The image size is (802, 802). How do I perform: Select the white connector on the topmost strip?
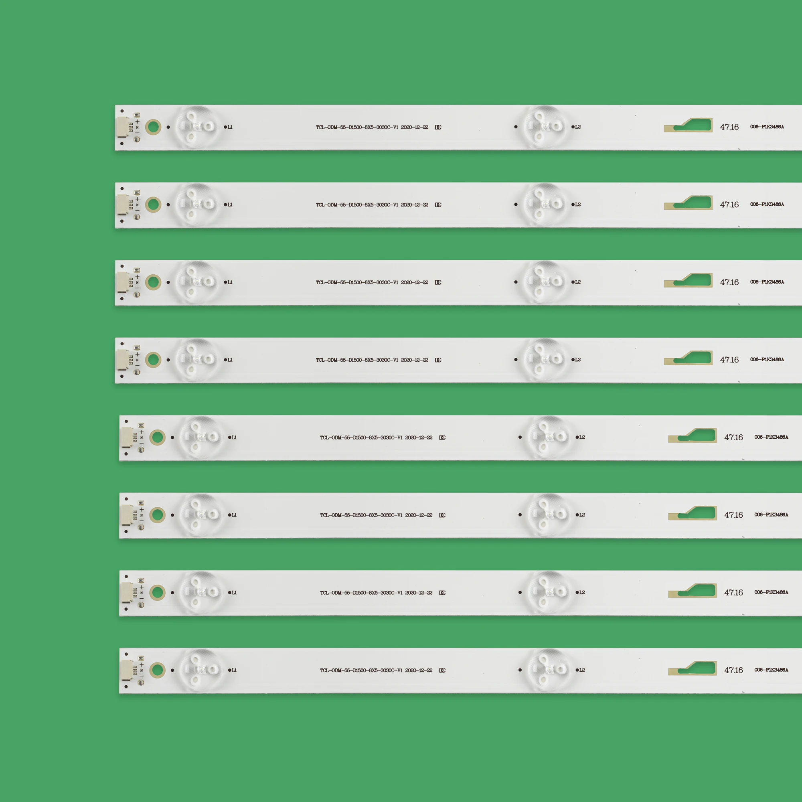(122, 127)
